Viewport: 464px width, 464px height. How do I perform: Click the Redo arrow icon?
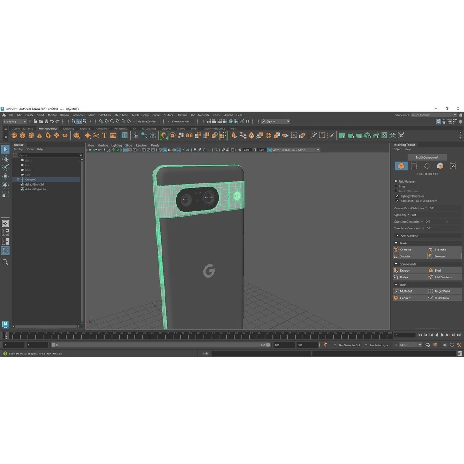click(58, 122)
